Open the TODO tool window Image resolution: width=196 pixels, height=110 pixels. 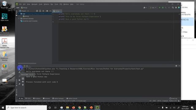(28, 98)
